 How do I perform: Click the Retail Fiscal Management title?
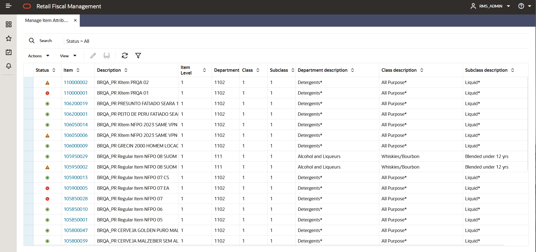pyautogui.click(x=69, y=6)
